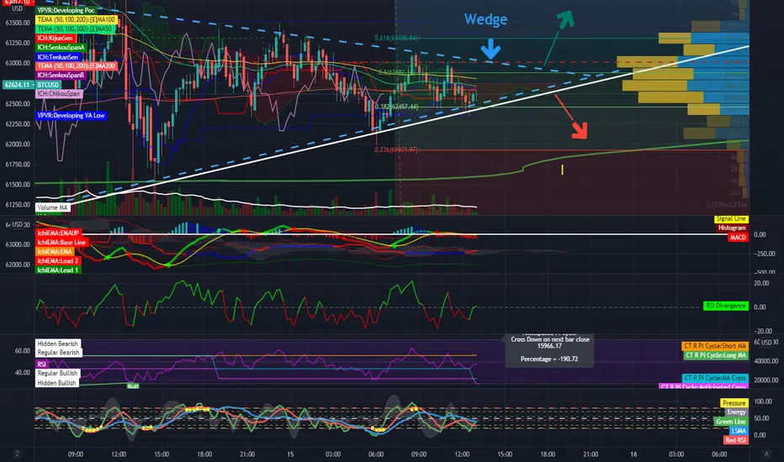Click the 62624.11 current price tag
Screen dimensions: 784x462
18,85
